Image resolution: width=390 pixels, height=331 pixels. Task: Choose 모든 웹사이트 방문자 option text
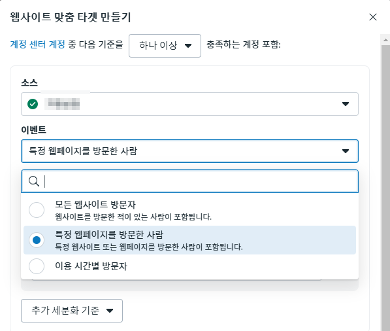(x=95, y=205)
